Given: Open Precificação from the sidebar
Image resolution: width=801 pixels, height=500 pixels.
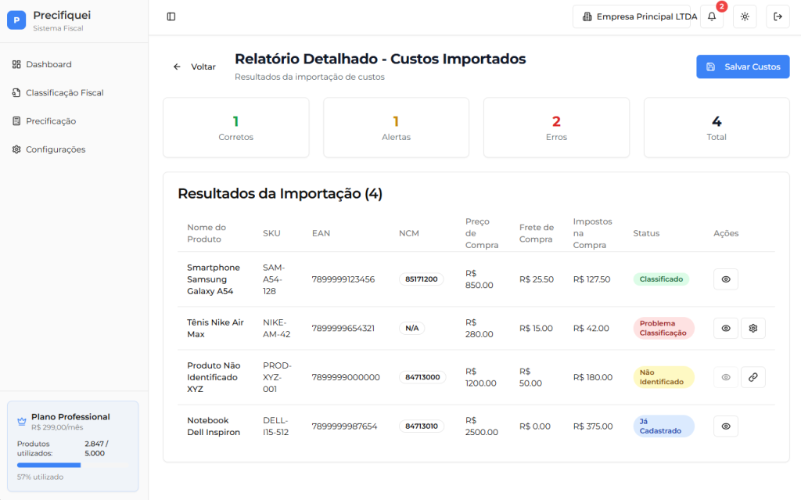Looking at the screenshot, I should [x=51, y=121].
